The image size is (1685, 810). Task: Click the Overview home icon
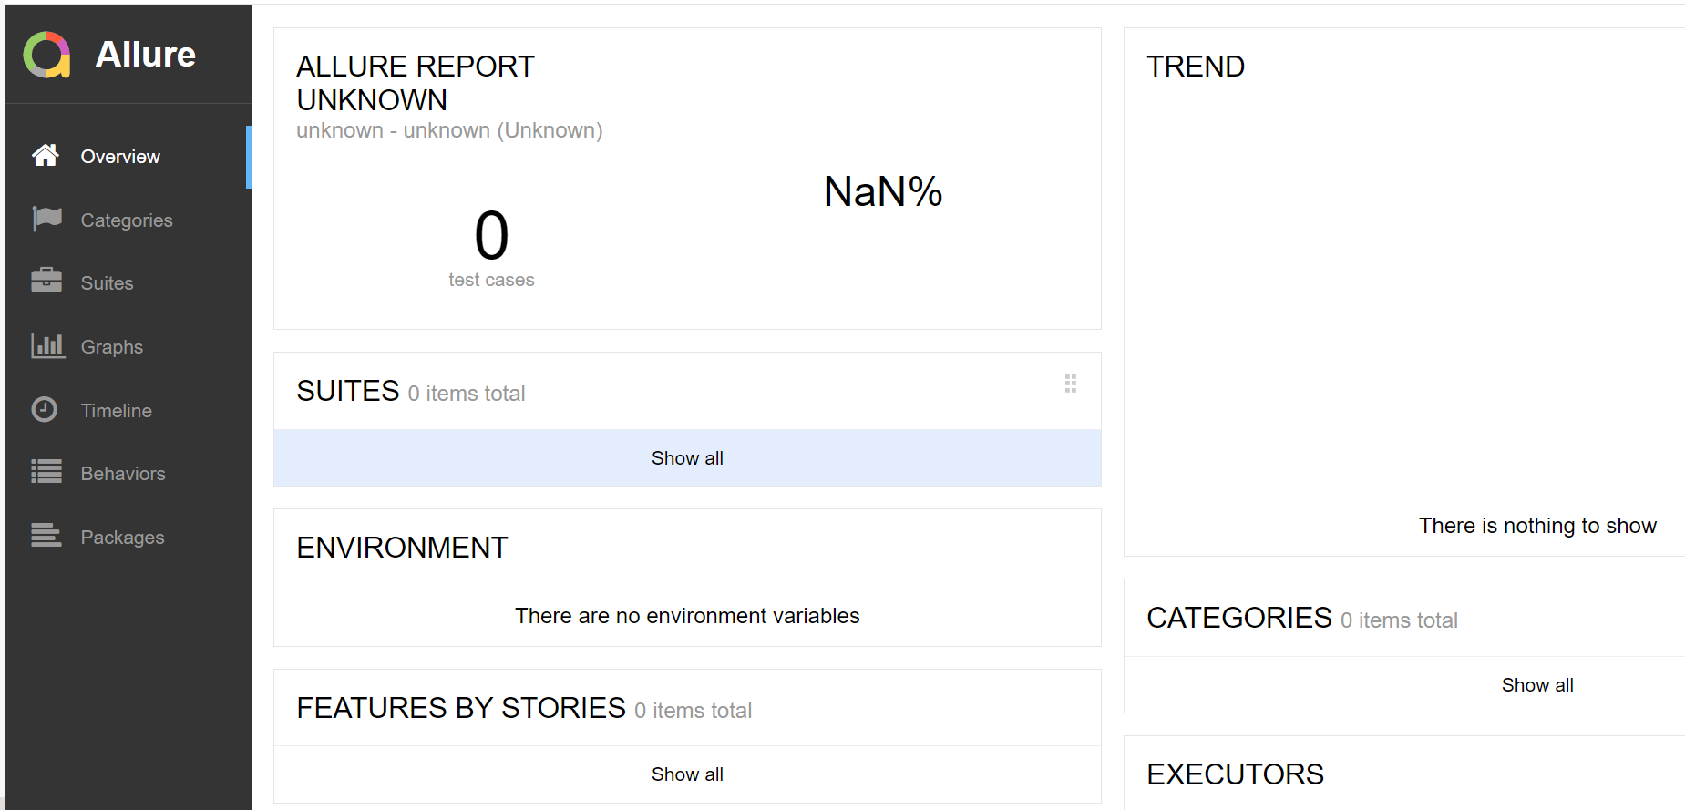[x=46, y=156]
